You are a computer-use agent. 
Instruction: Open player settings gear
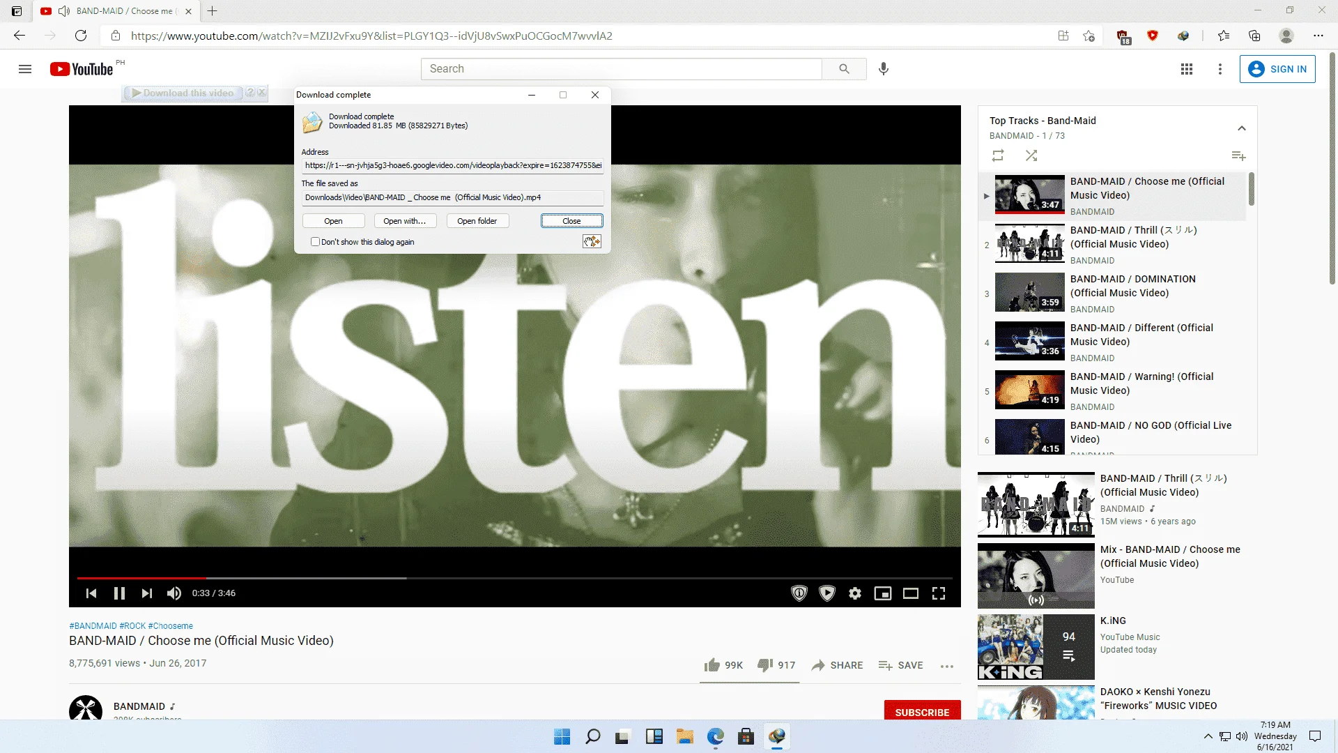855,593
